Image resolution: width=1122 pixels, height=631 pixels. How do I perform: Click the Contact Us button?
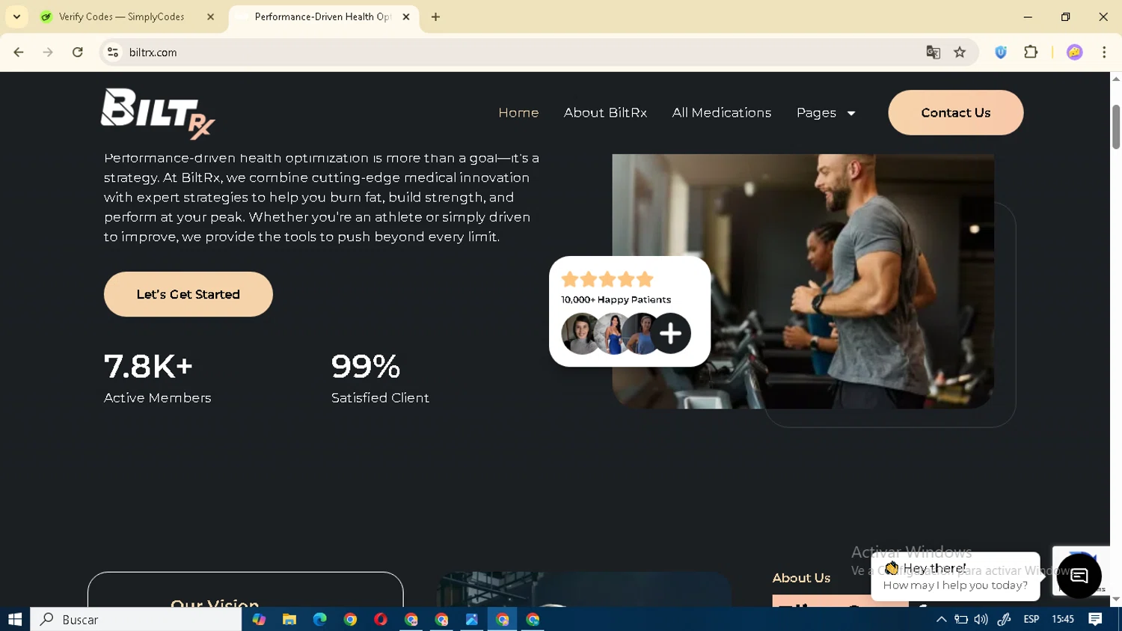(955, 112)
